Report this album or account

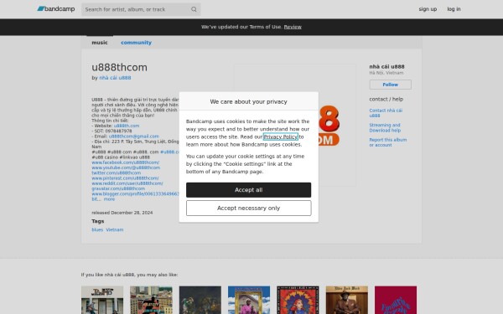point(387,142)
